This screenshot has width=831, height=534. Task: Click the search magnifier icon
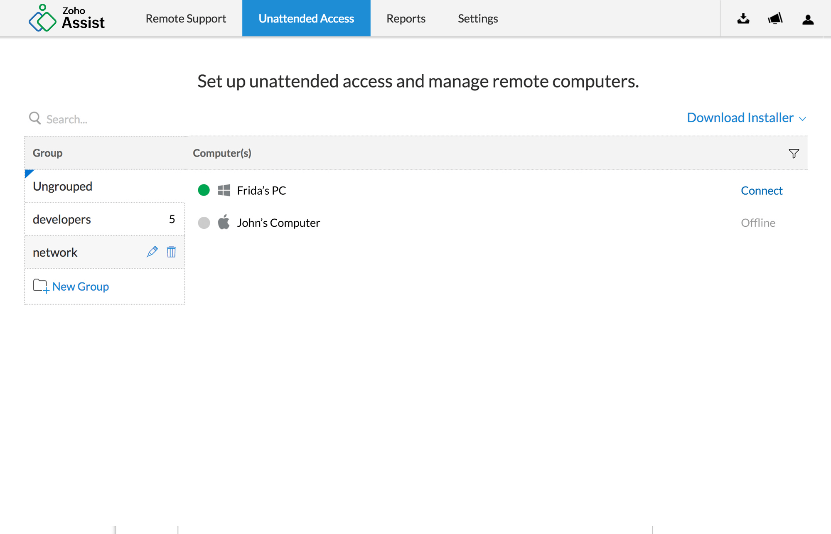tap(35, 118)
